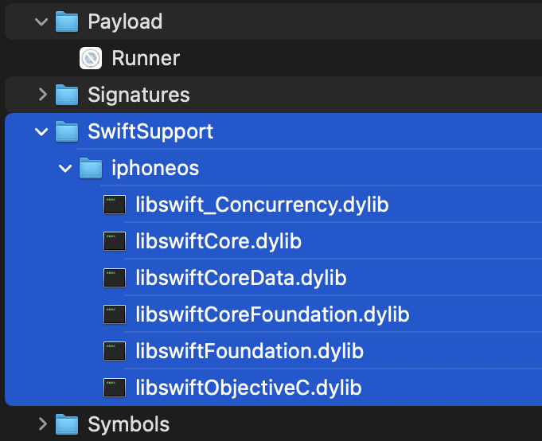Select the Runner item label

146,58
